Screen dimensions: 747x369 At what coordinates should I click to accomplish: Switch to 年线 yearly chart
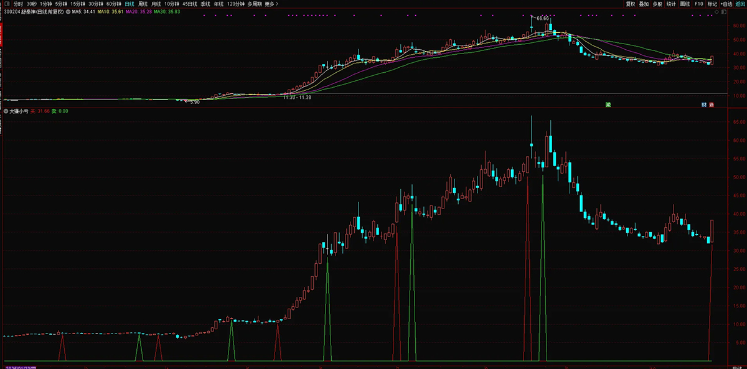click(x=218, y=4)
